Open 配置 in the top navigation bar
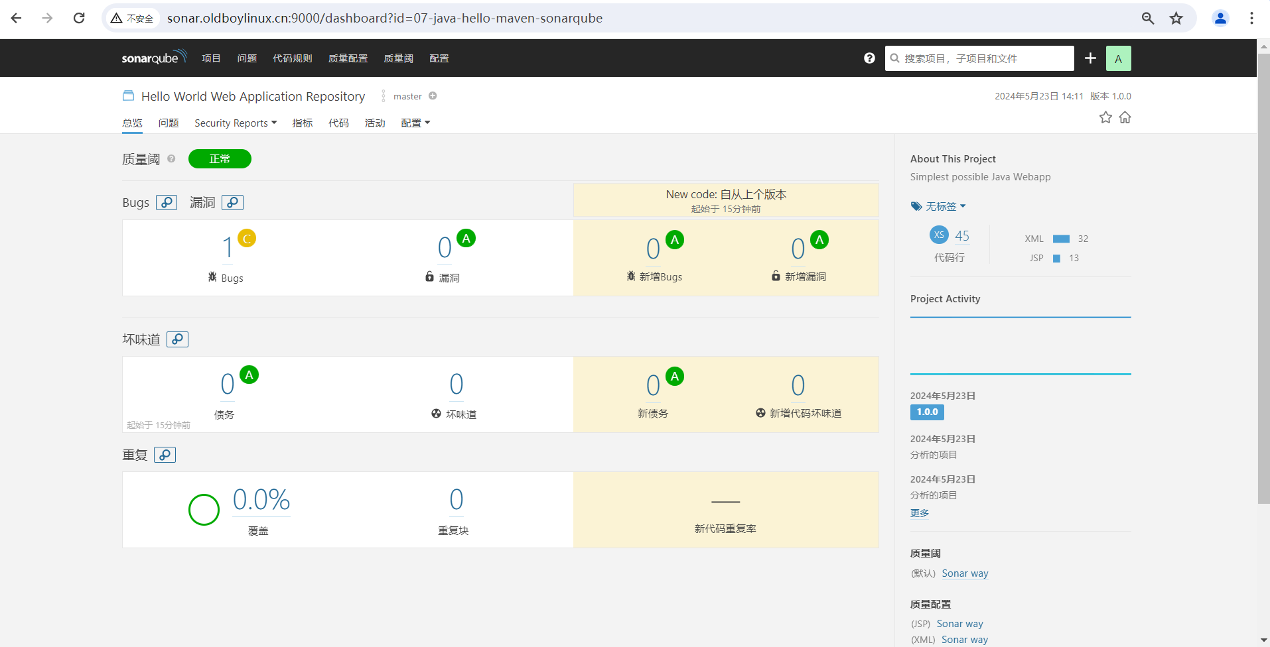Image resolution: width=1270 pixels, height=647 pixels. pyautogui.click(x=439, y=58)
